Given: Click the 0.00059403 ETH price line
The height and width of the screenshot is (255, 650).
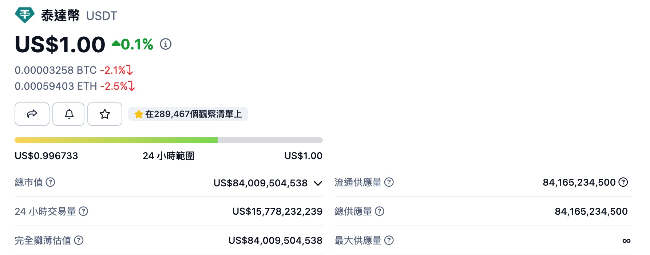Looking at the screenshot, I should click(56, 86).
